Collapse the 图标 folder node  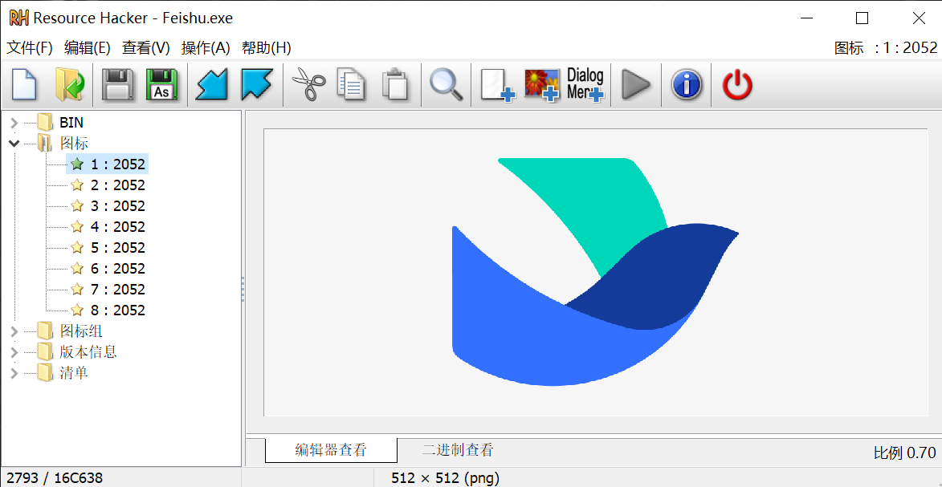coord(14,144)
